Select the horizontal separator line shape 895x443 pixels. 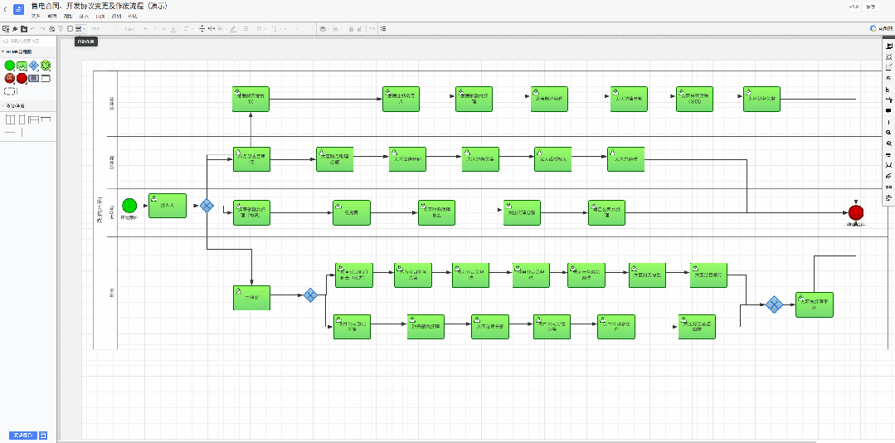coord(10,133)
